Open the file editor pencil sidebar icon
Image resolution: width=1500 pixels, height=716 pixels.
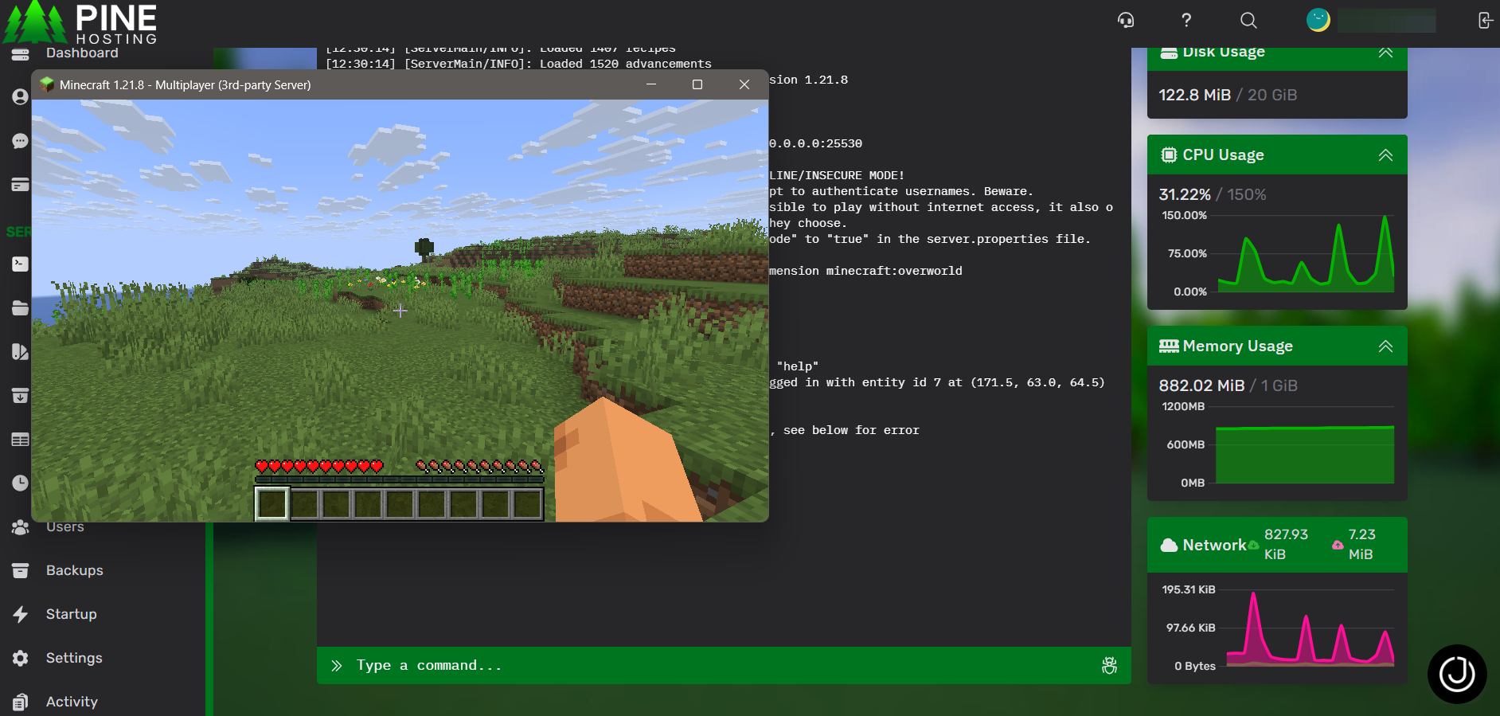[20, 351]
